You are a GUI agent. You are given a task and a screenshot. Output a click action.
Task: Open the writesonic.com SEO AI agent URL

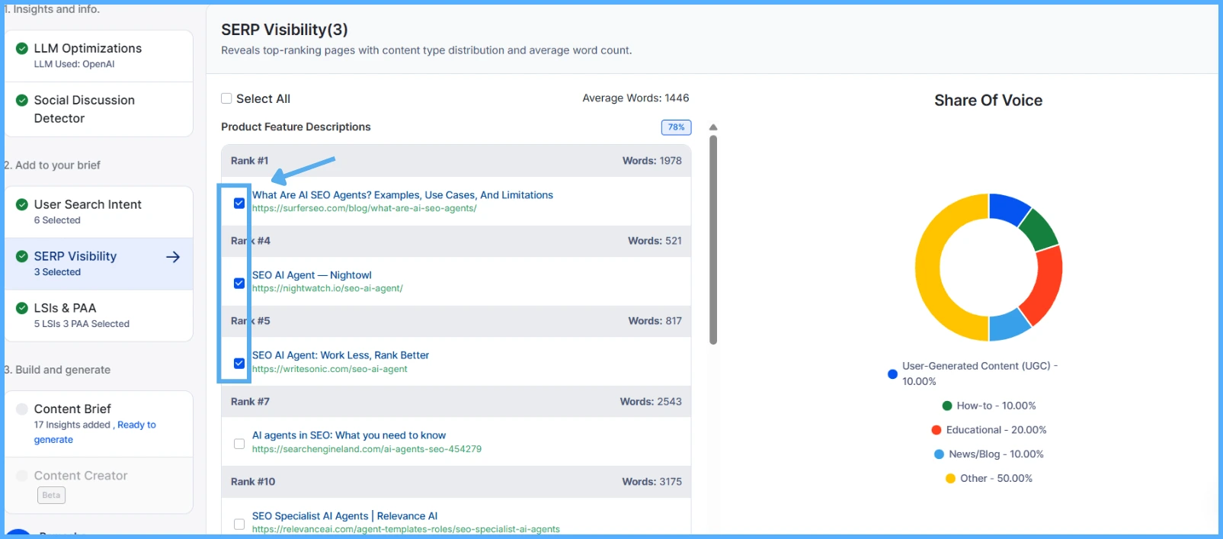[x=329, y=369]
